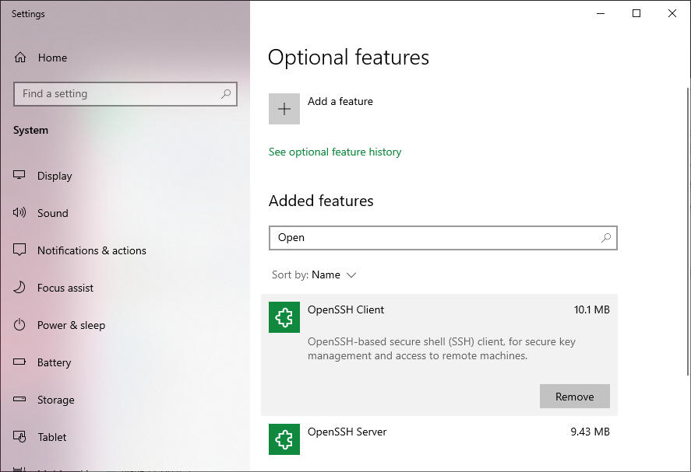Viewport: 691px width, 472px height.
Task: Click the OpenSSH Server puzzle icon
Action: click(x=284, y=439)
